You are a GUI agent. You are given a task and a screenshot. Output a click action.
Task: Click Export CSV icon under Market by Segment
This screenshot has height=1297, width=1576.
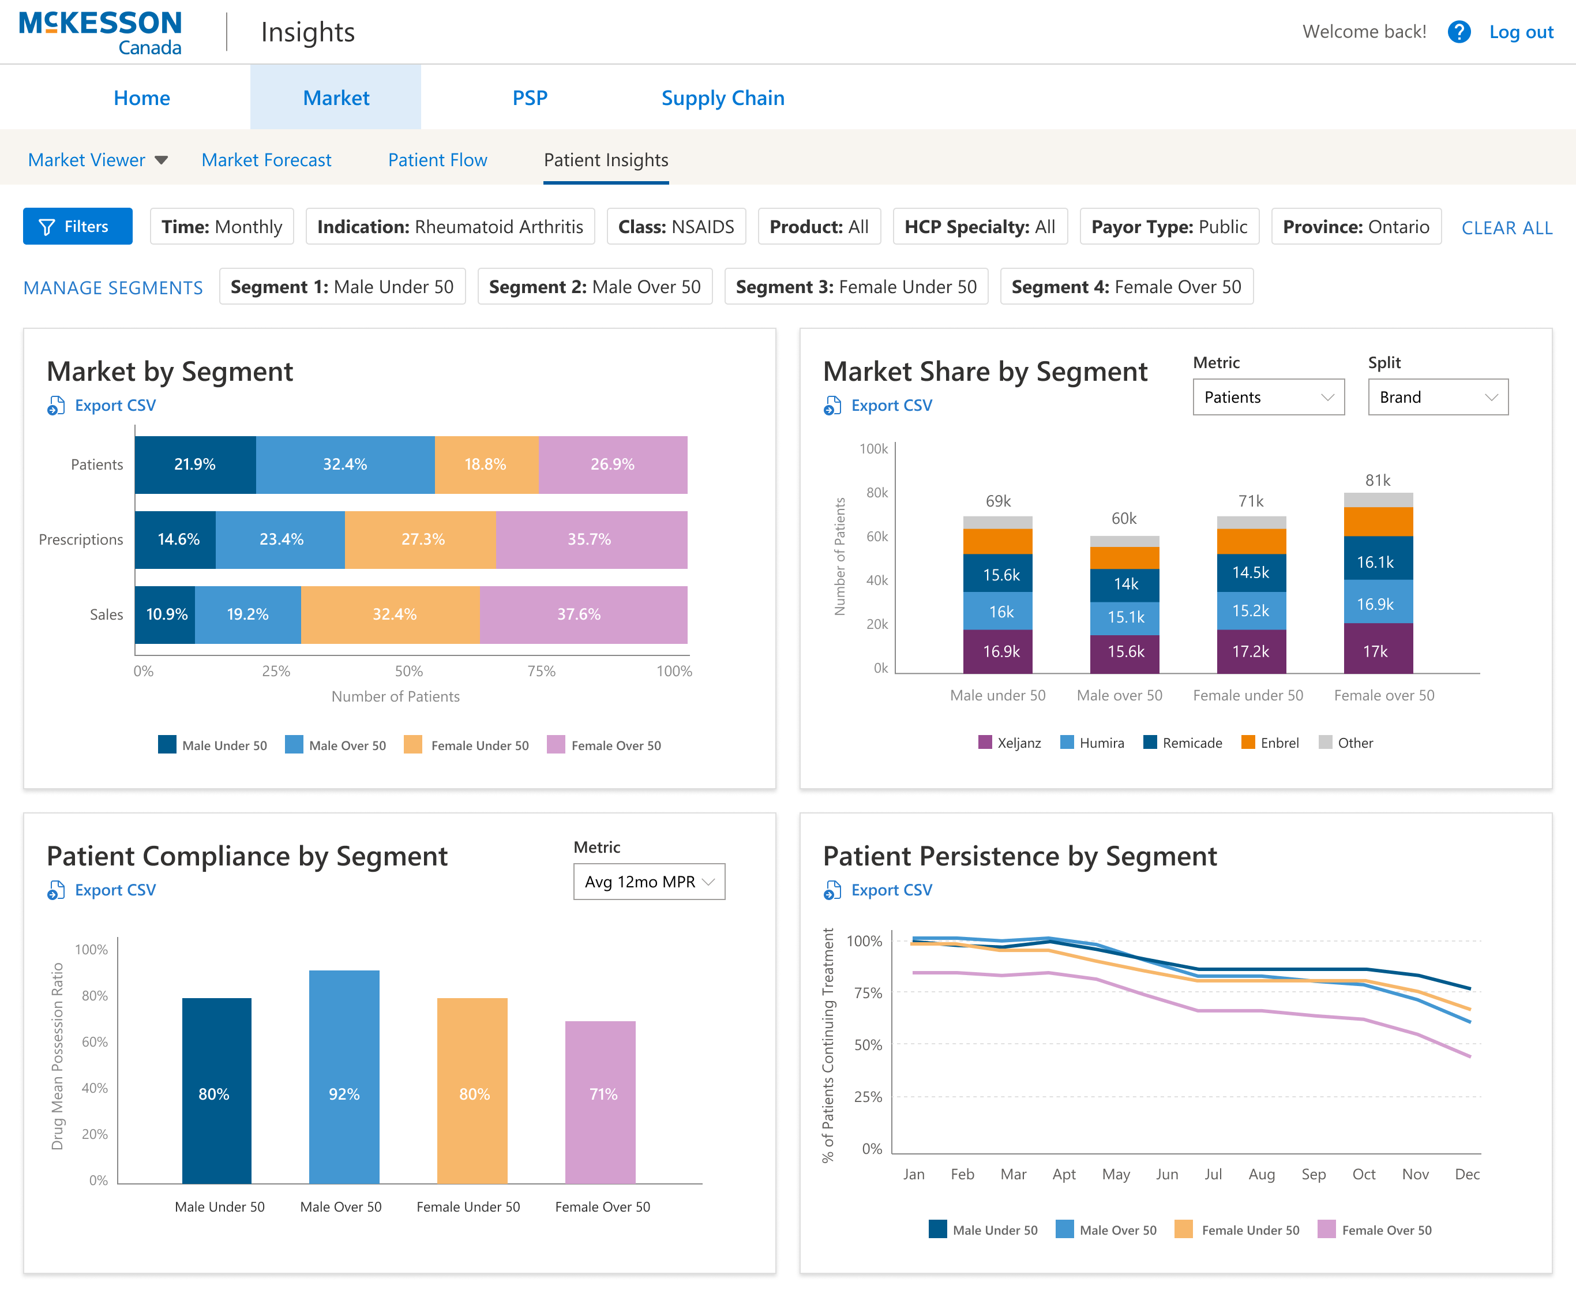(55, 405)
